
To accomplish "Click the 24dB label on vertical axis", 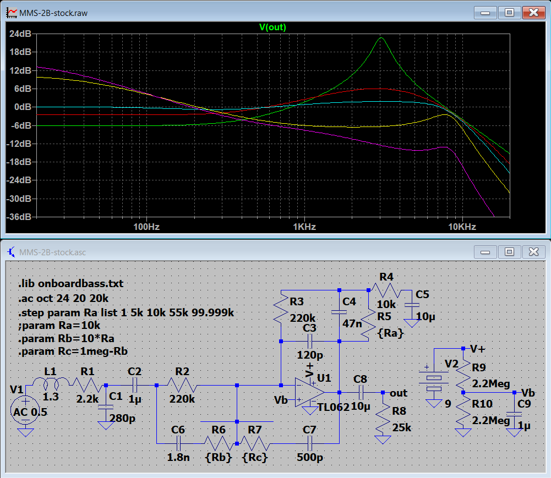I will point(20,34).
